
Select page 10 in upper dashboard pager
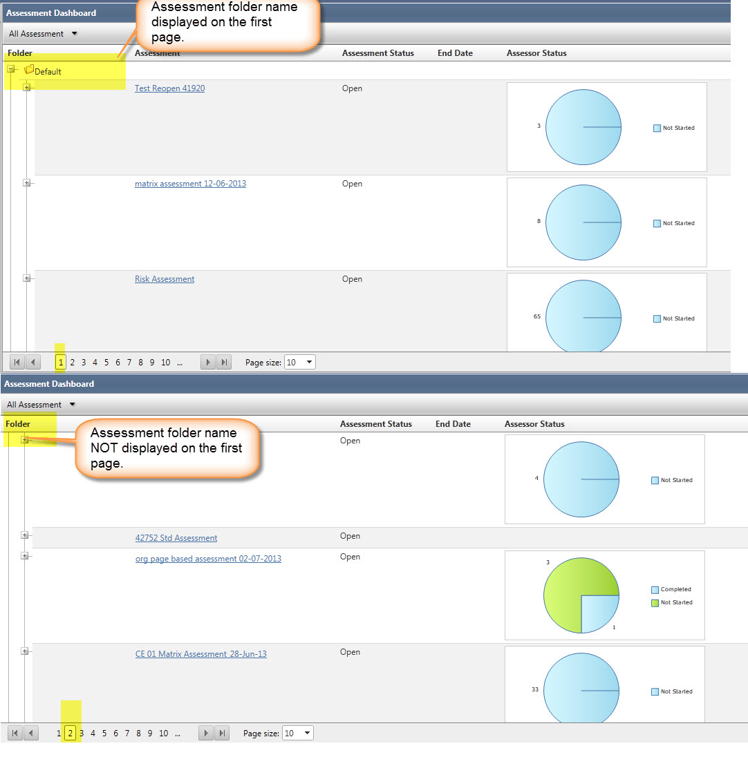click(x=165, y=362)
